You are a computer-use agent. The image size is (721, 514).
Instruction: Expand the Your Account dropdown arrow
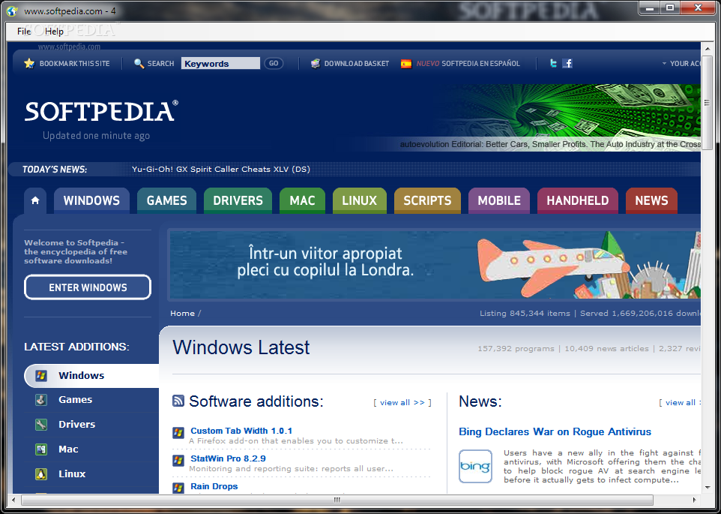(x=664, y=64)
